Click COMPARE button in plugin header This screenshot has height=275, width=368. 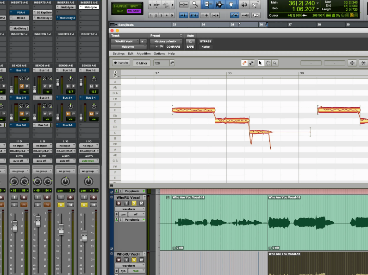tap(173, 47)
